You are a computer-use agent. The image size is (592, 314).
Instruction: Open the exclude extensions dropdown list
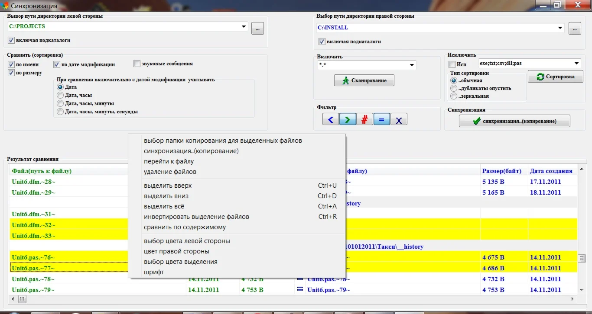(576, 64)
